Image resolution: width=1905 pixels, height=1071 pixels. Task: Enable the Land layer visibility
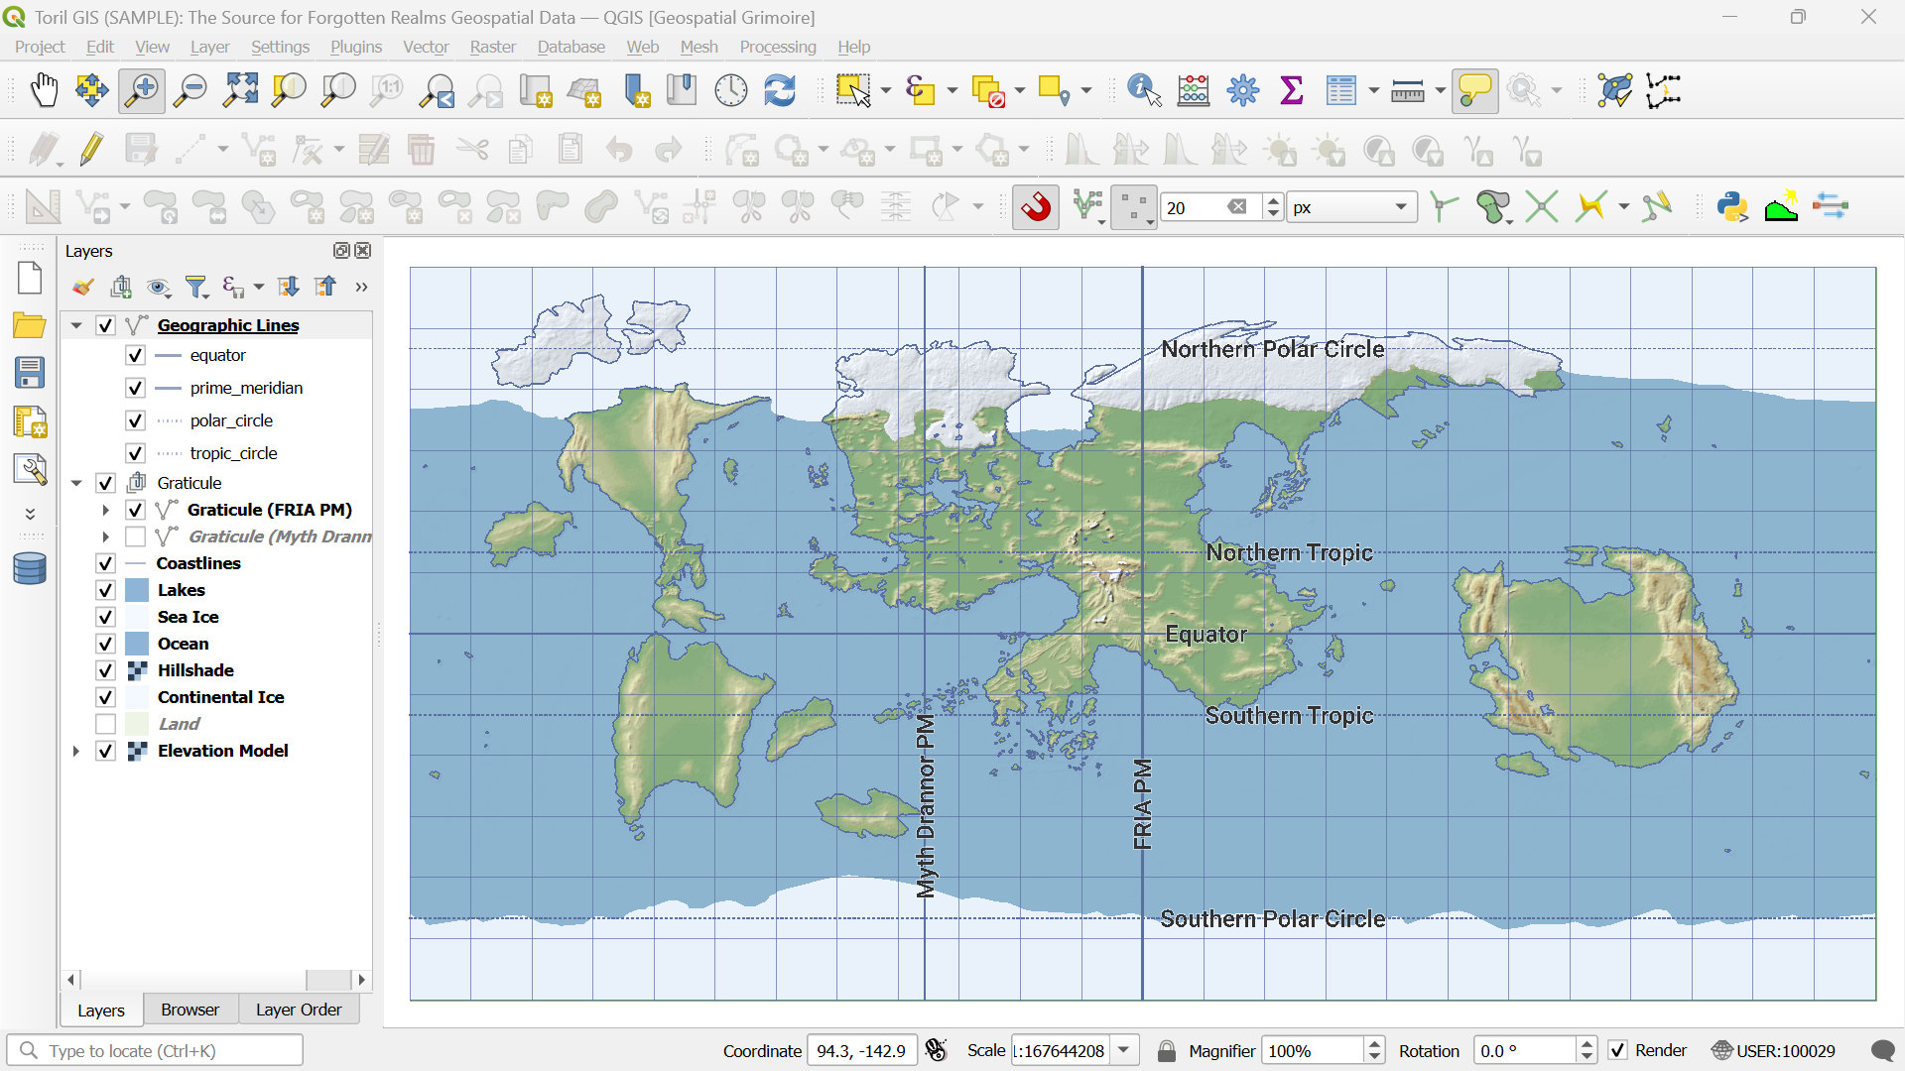(x=105, y=723)
